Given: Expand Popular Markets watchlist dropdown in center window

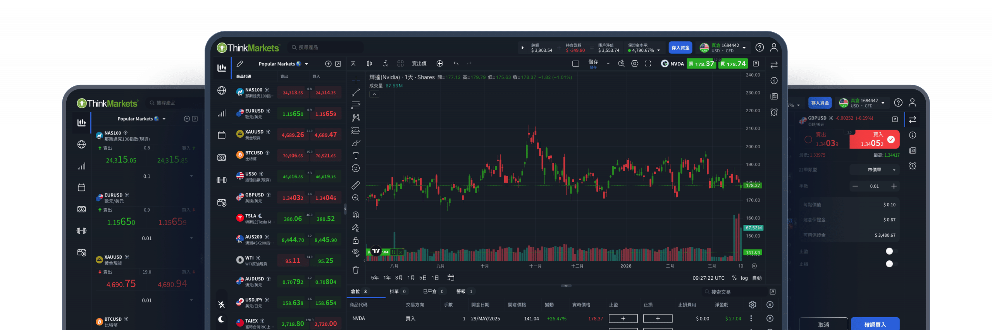Looking at the screenshot, I should point(307,64).
